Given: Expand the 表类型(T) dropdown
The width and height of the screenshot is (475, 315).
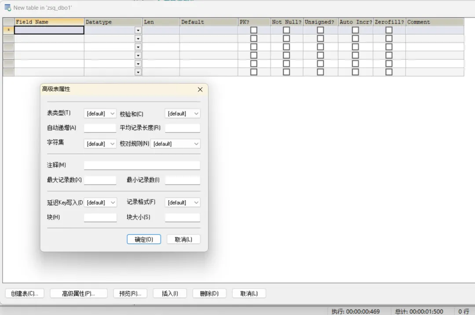Looking at the screenshot, I should pos(100,114).
